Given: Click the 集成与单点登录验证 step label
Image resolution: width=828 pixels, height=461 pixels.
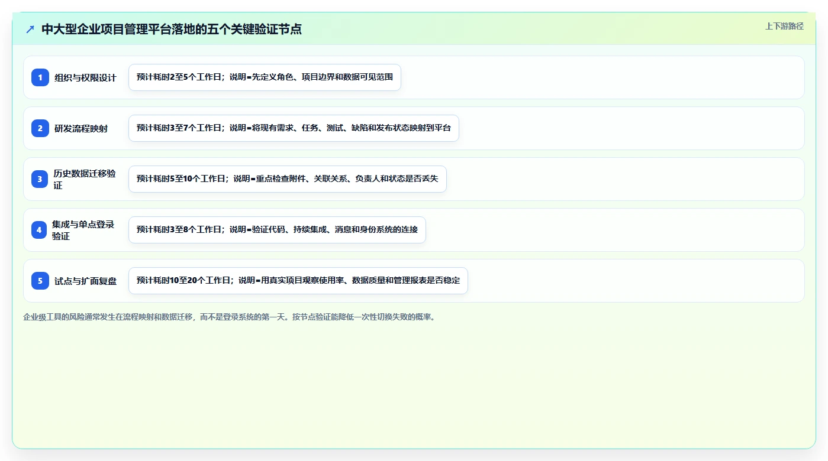Looking at the screenshot, I should point(83,230).
